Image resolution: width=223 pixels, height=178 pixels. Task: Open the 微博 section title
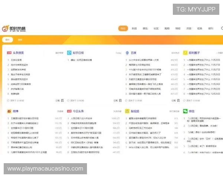pyautogui.click(x=16, y=111)
